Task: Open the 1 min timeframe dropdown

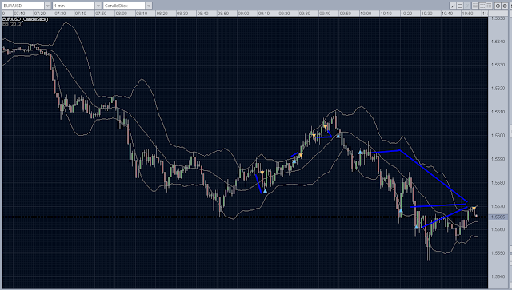Action: pyautogui.click(x=98, y=6)
